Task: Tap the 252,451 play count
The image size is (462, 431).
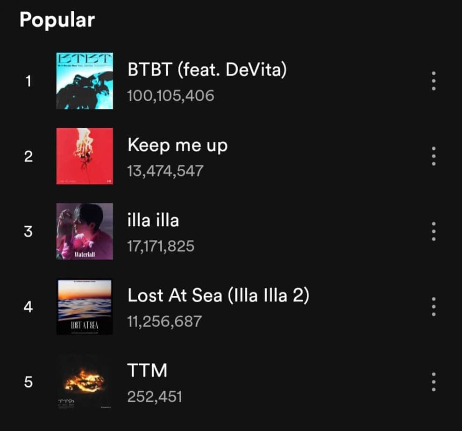Action: pyautogui.click(x=155, y=397)
